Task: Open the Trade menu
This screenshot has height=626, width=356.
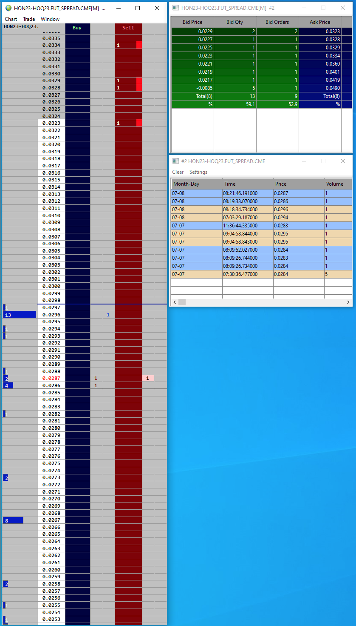Action: coord(29,19)
